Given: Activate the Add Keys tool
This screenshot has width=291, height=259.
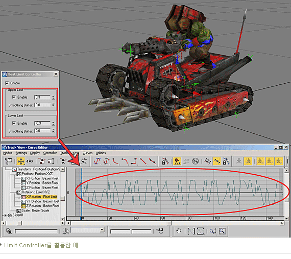Looking at the screenshot, I should [x=63, y=161].
